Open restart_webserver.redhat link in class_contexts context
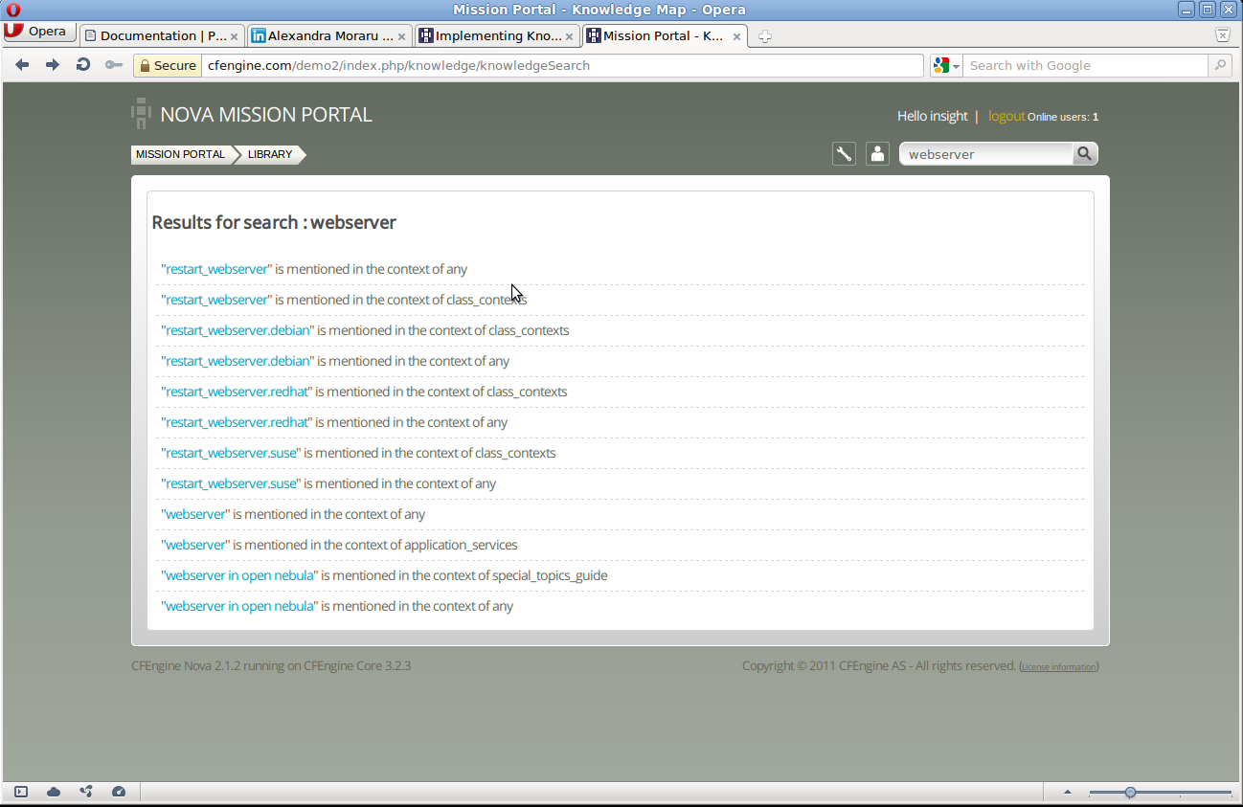This screenshot has height=807, width=1243. pyautogui.click(x=237, y=392)
